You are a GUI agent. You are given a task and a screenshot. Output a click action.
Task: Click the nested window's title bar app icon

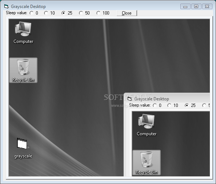[x=129, y=99]
